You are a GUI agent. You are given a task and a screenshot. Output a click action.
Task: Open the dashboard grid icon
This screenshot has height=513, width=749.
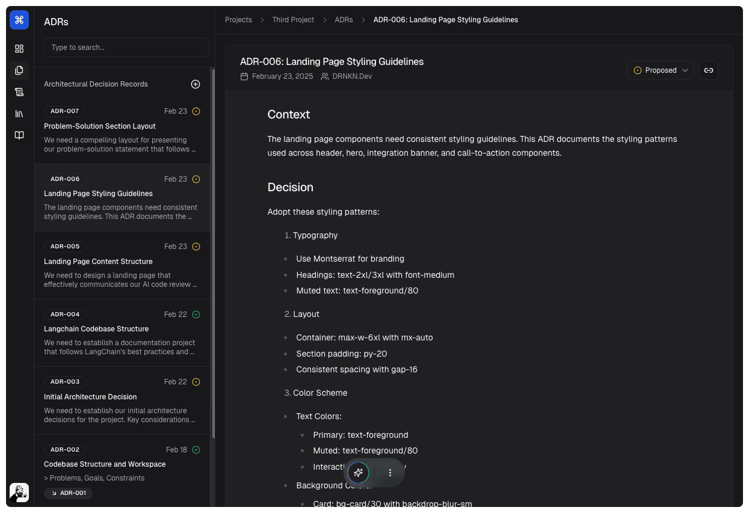(19, 49)
